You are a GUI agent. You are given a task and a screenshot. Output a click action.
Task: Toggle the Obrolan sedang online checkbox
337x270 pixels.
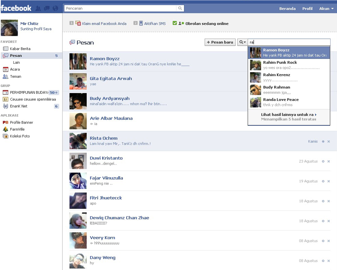pos(175,23)
